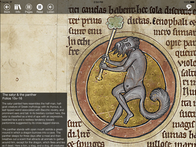This screenshot has width=196, height=147.
Task: Open the Pages grid icon
Action: [x=29, y=7]
